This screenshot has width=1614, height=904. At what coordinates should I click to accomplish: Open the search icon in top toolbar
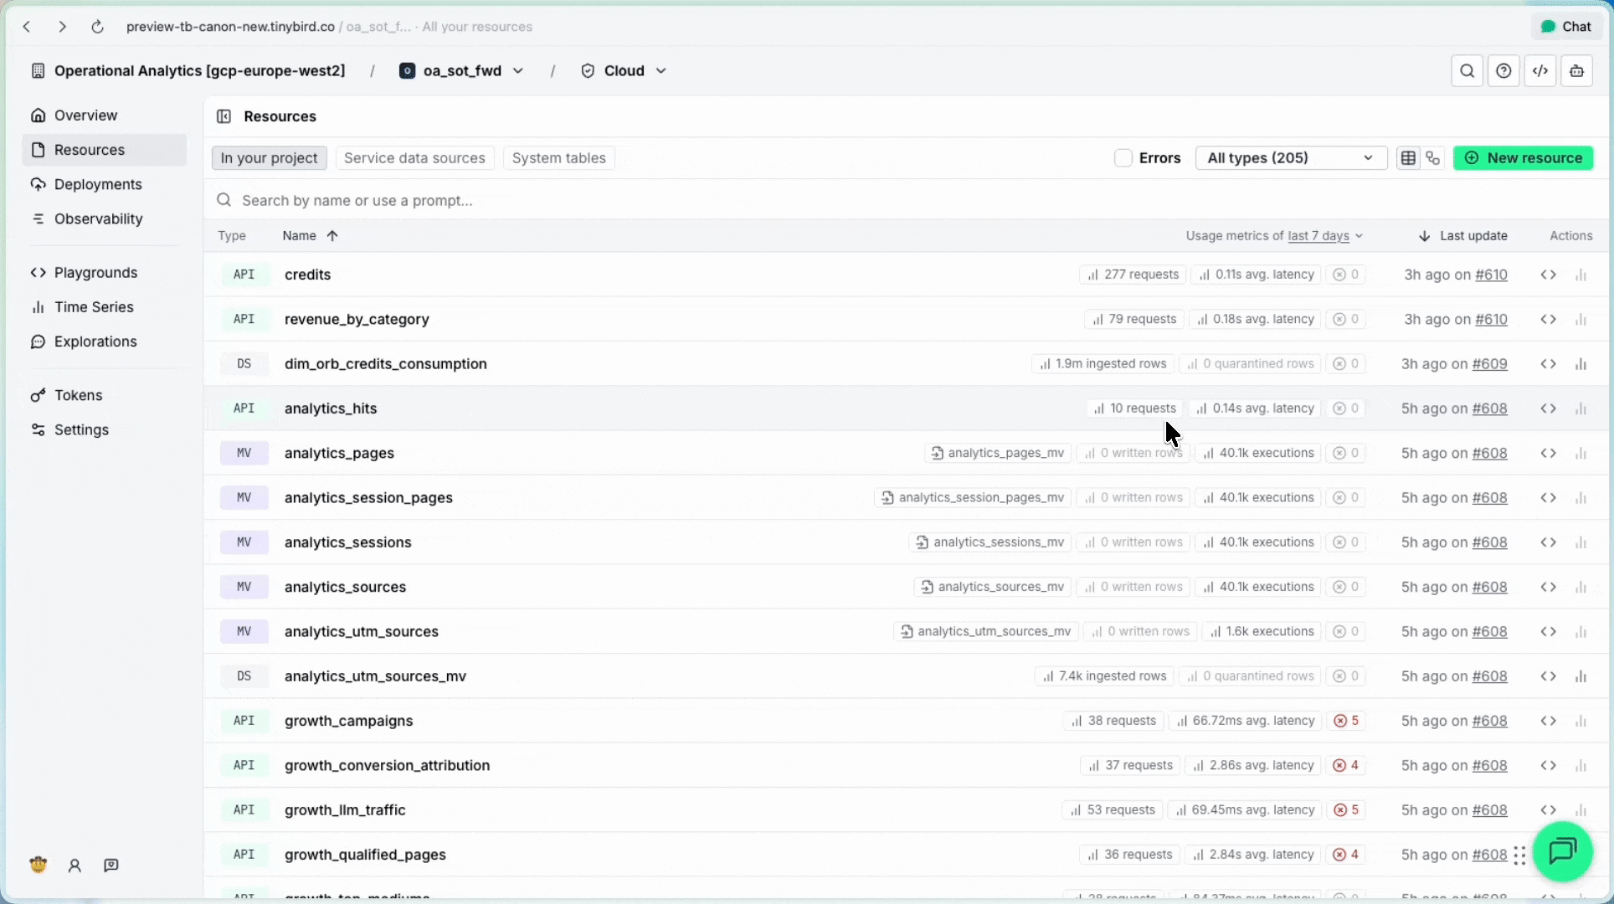click(1467, 70)
